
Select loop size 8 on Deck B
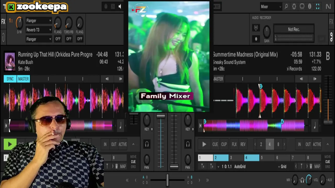click(278, 144)
